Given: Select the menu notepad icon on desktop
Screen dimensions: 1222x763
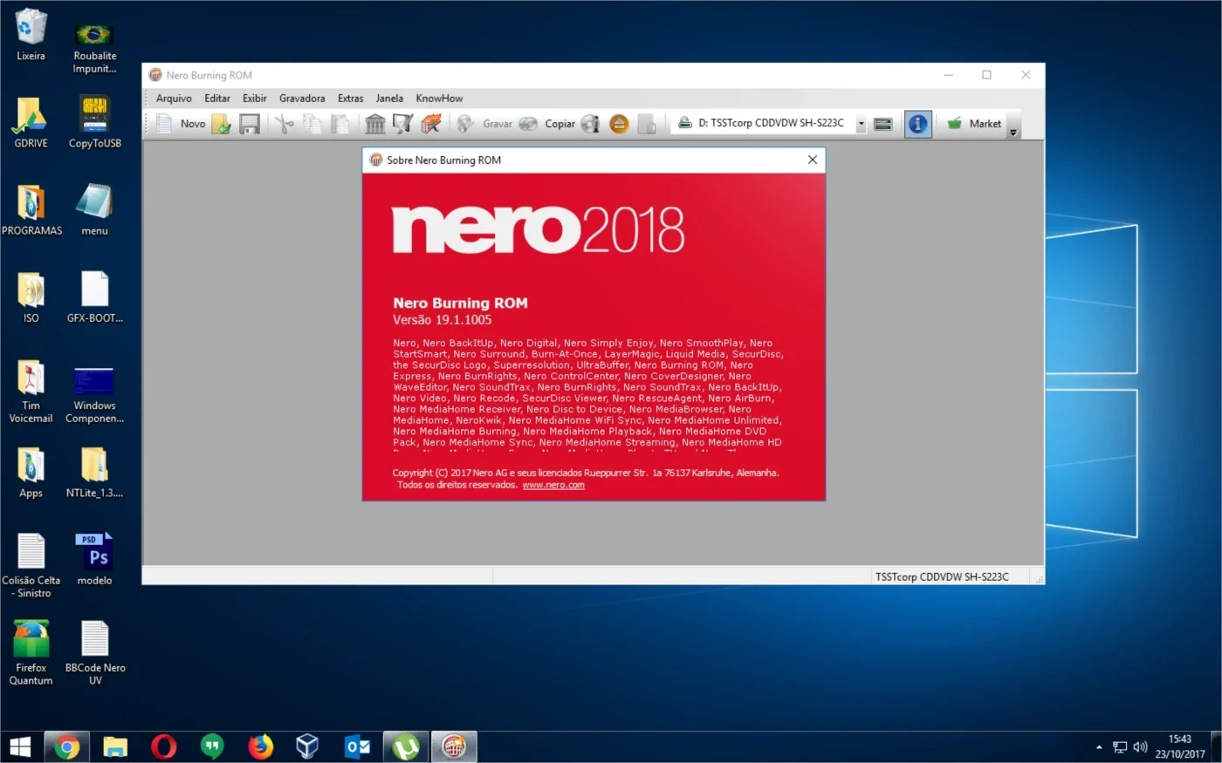Looking at the screenshot, I should click(x=94, y=210).
